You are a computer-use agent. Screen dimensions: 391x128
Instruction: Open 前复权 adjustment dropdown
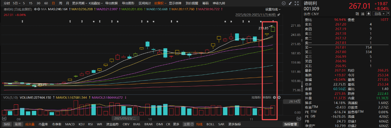[160, 3]
